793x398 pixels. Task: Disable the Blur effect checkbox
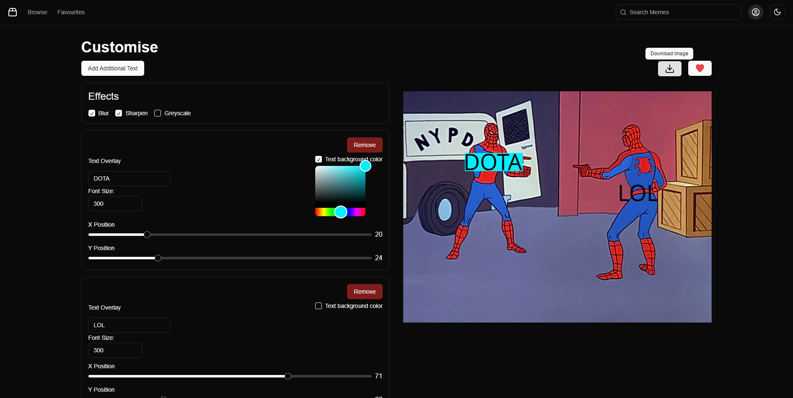pos(92,113)
